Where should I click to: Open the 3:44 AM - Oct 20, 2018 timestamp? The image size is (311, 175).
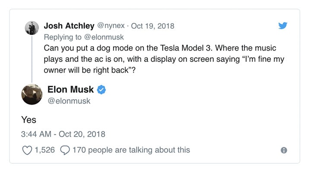pyautogui.click(x=63, y=134)
